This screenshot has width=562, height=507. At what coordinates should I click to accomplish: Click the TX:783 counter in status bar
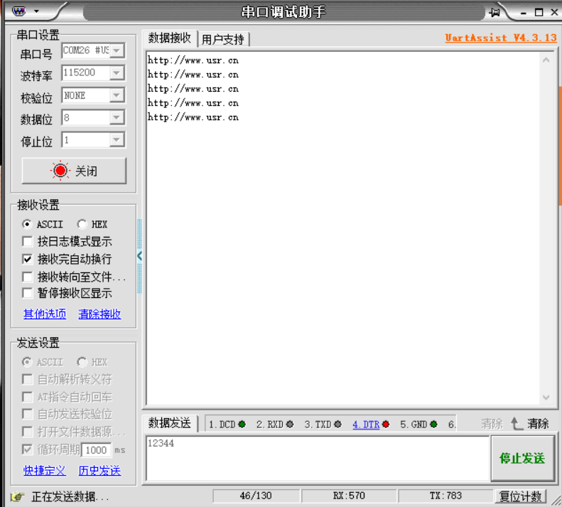[x=445, y=496]
